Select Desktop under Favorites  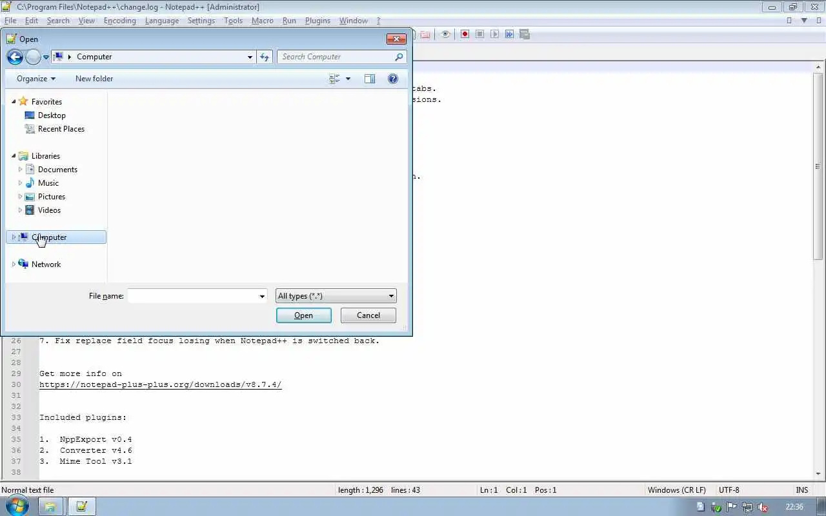point(52,115)
